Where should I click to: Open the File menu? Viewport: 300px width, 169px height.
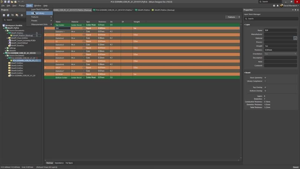(x=3, y=6)
